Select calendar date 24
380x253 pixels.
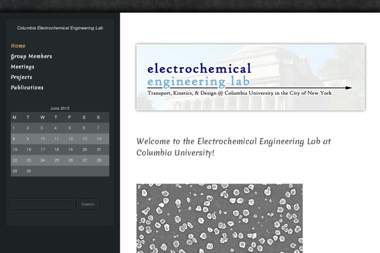[42, 160]
